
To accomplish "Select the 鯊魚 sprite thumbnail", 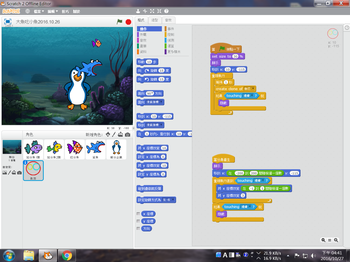I will 95,149.
